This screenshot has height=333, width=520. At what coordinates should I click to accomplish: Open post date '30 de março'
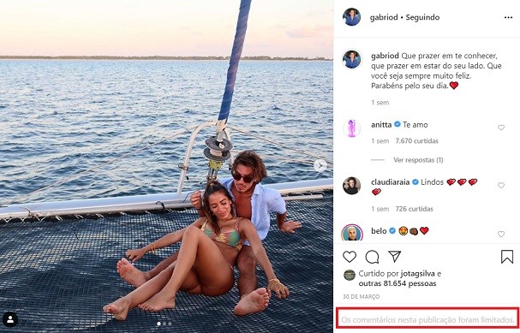click(x=362, y=297)
